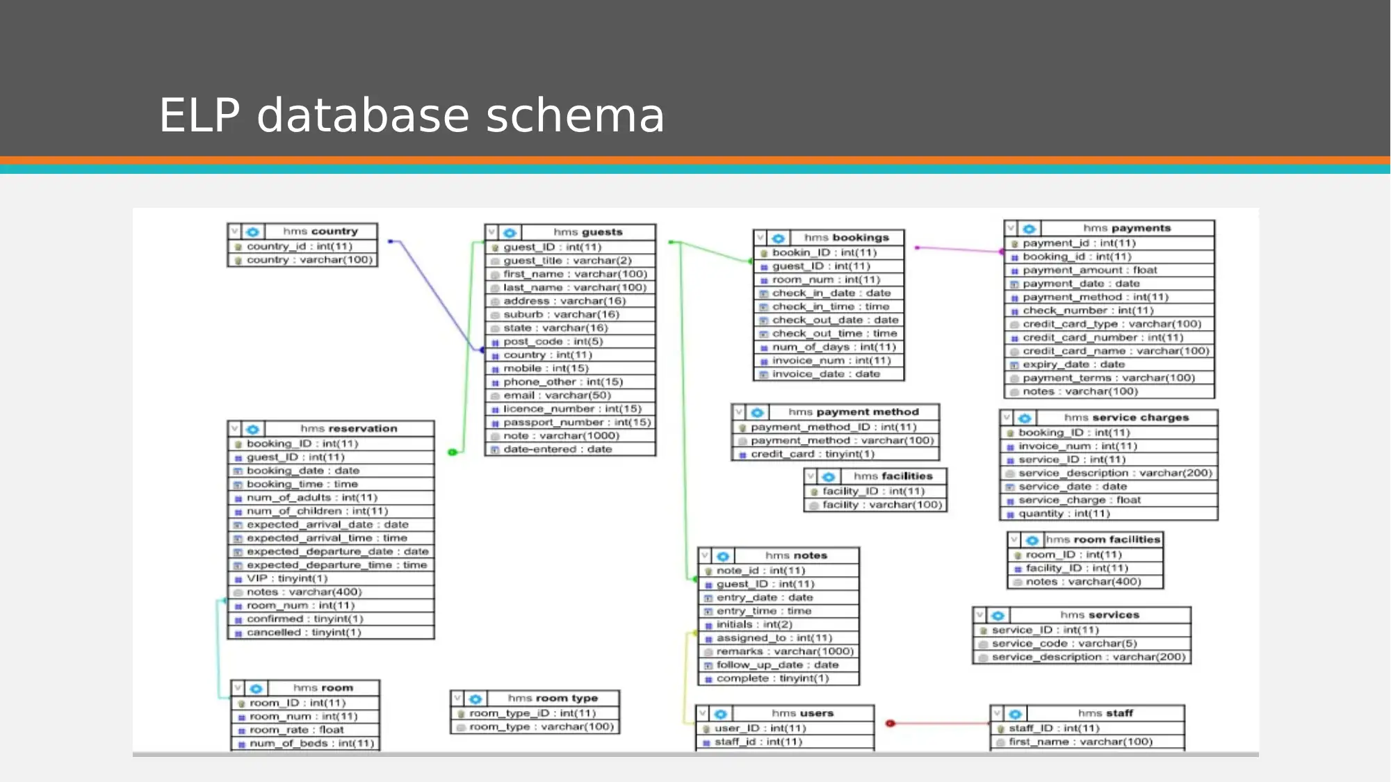This screenshot has height=782, width=1391.
Task: Select 'room_type : varchar(100)' row in room type
Action: pyautogui.click(x=535, y=727)
